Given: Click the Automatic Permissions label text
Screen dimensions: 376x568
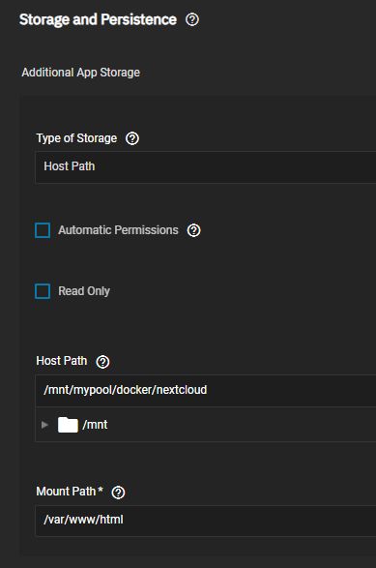Looking at the screenshot, I should pyautogui.click(x=118, y=230).
